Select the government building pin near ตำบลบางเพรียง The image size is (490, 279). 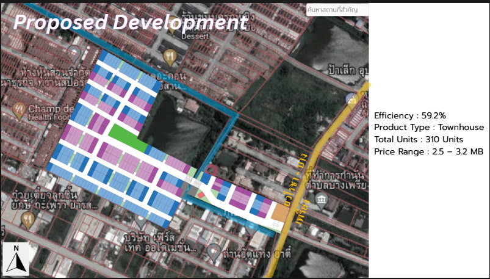[x=322, y=201]
